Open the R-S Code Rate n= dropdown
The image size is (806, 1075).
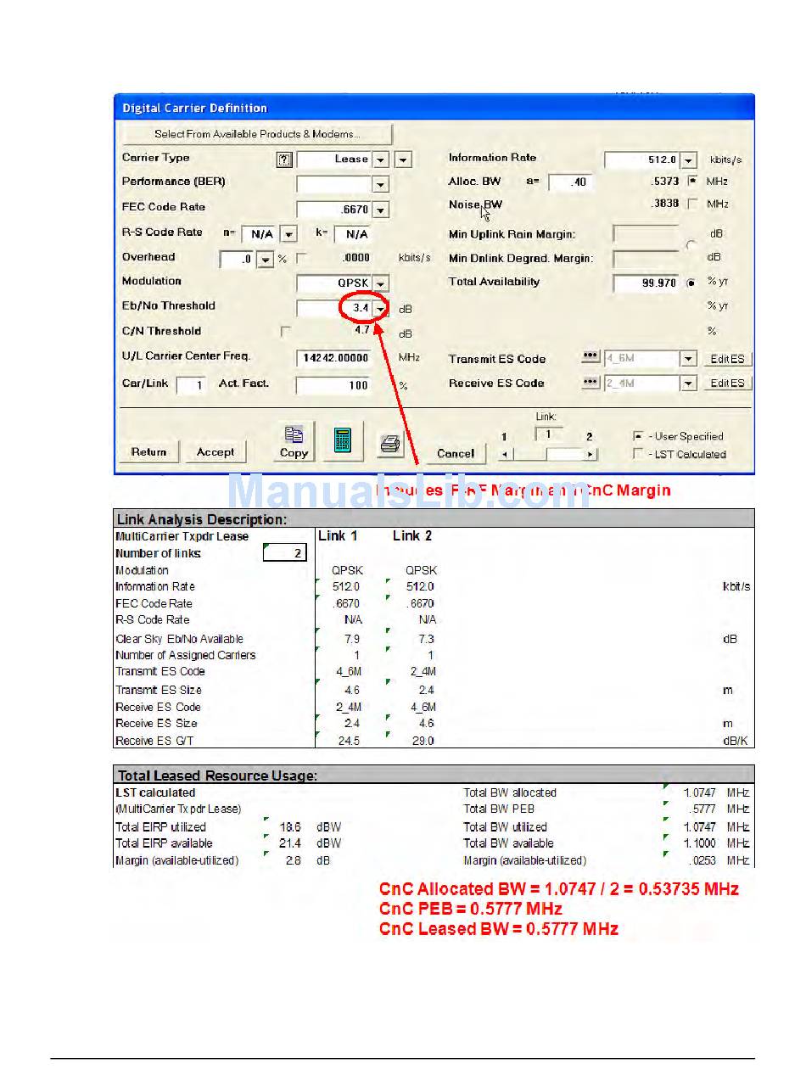288,234
